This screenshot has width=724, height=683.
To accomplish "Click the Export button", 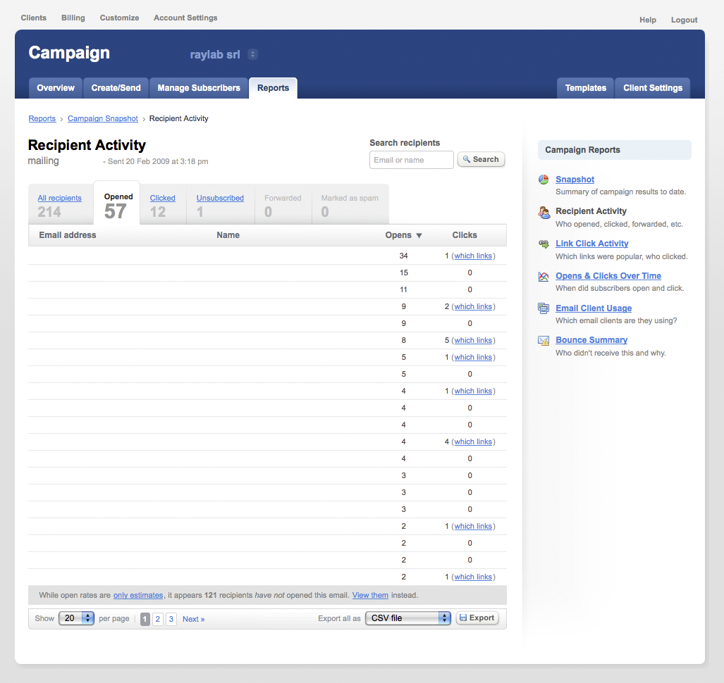I will (477, 618).
